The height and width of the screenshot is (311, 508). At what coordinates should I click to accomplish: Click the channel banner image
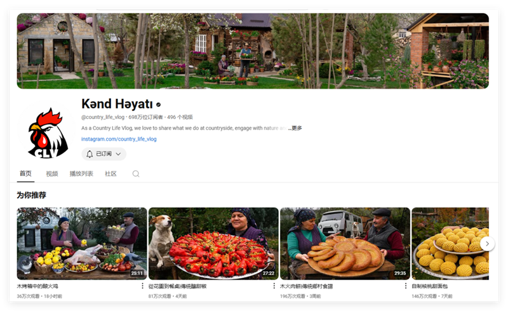[253, 51]
